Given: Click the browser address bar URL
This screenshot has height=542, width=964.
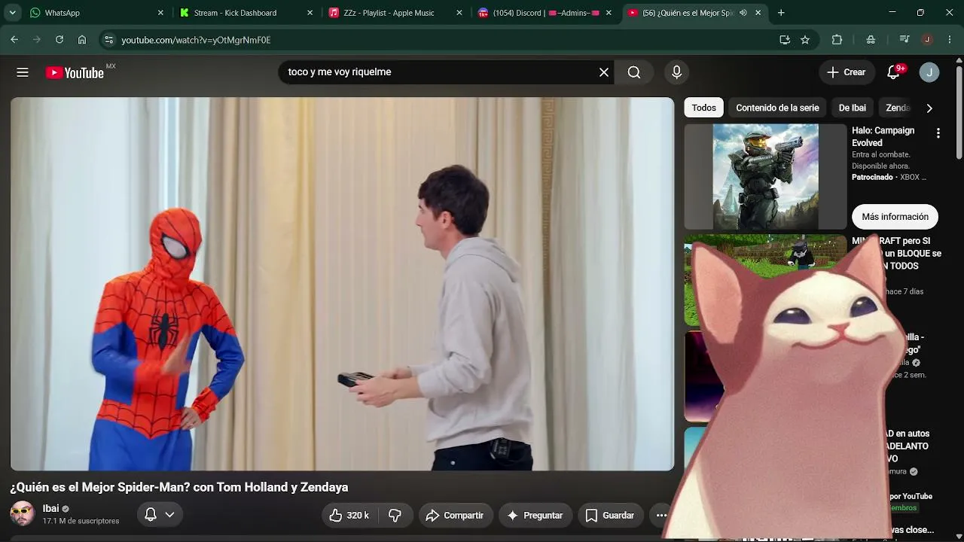Looking at the screenshot, I should (x=196, y=40).
